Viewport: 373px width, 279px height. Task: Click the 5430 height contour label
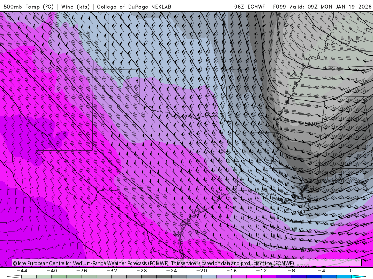(311, 124)
